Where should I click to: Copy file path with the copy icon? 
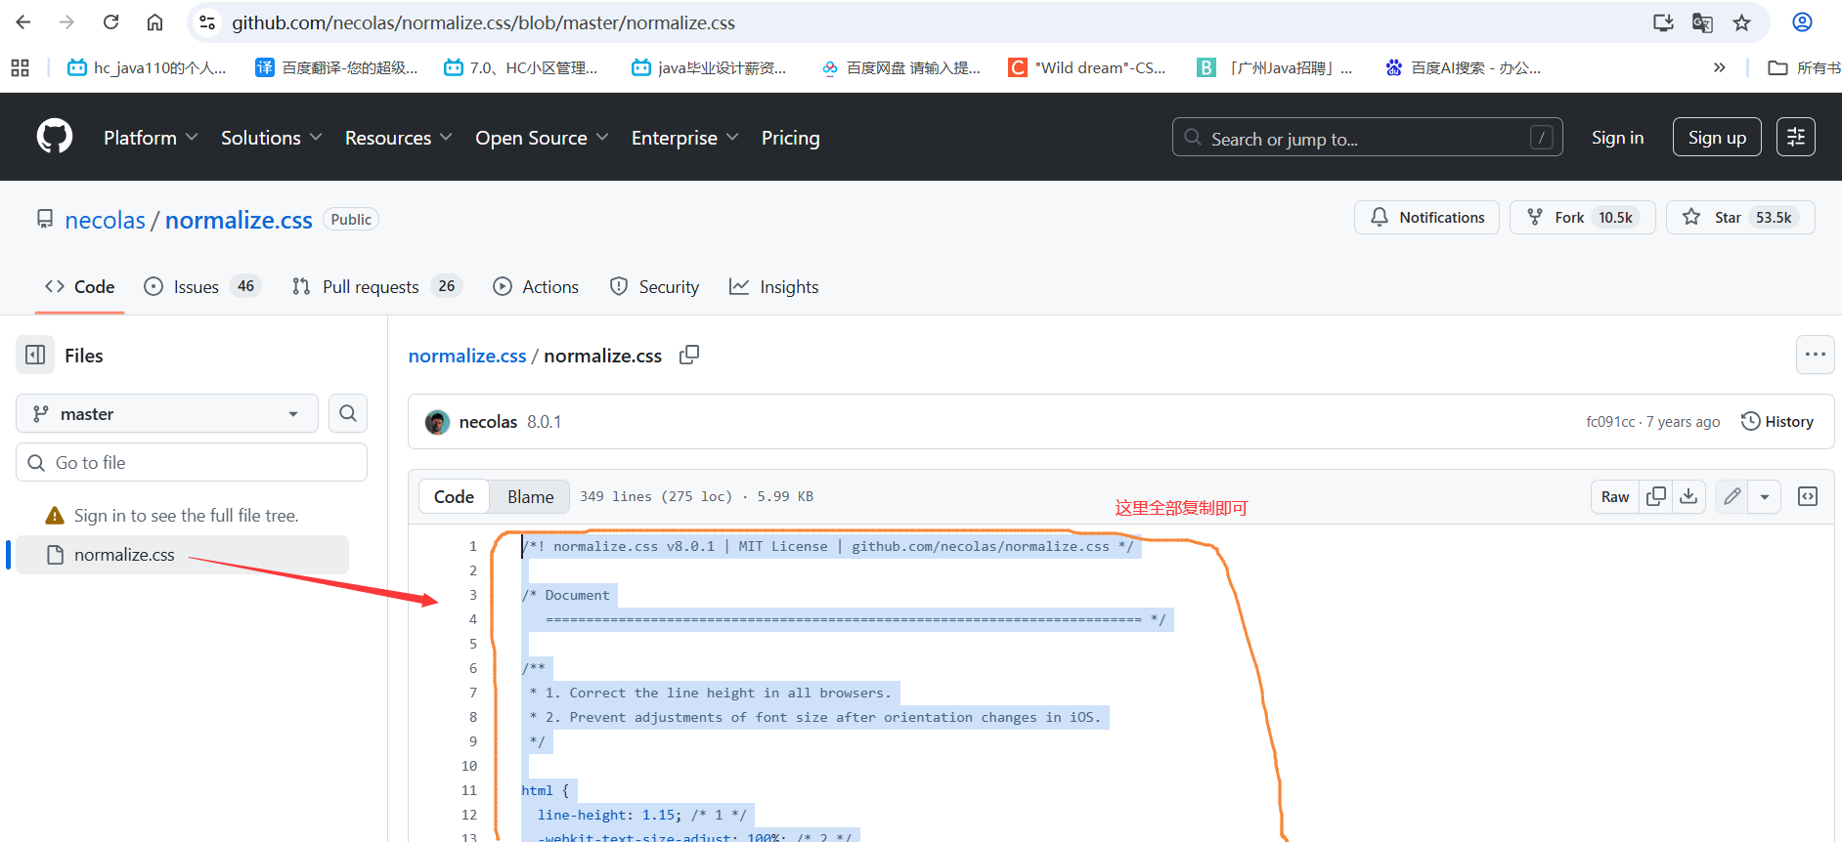point(689,355)
